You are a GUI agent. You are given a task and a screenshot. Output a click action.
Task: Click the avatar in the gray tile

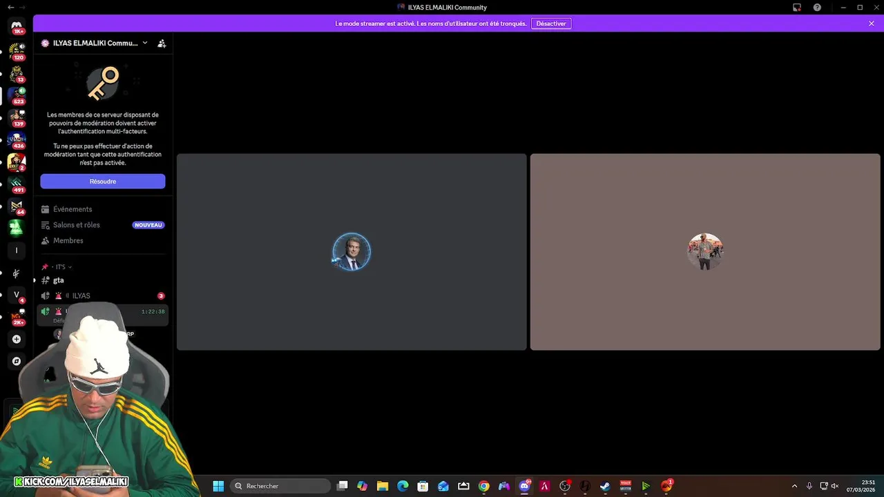click(352, 252)
